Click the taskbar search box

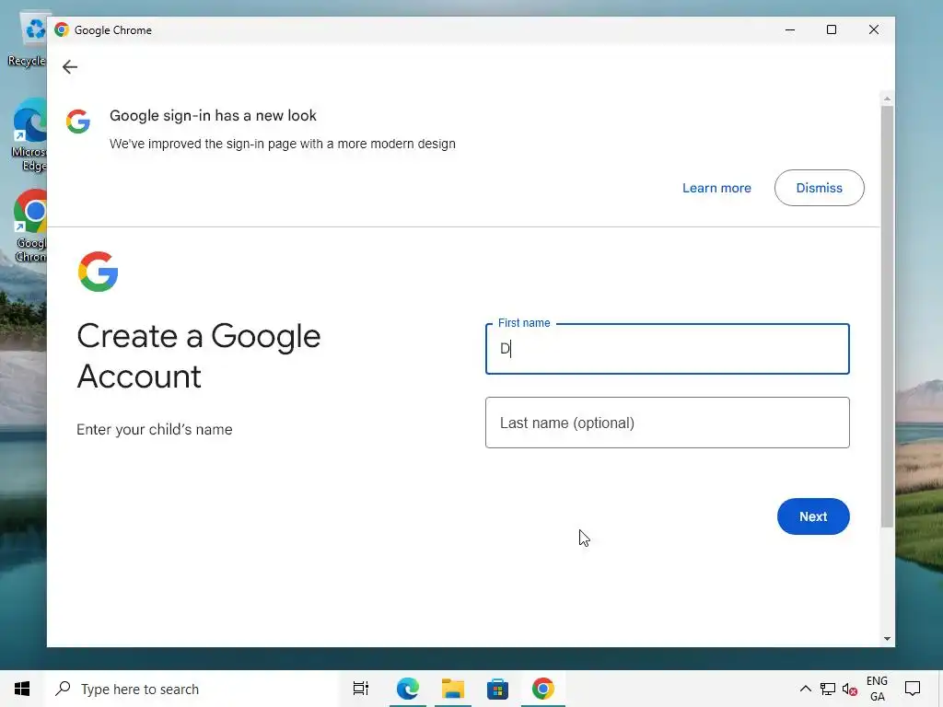pos(192,689)
